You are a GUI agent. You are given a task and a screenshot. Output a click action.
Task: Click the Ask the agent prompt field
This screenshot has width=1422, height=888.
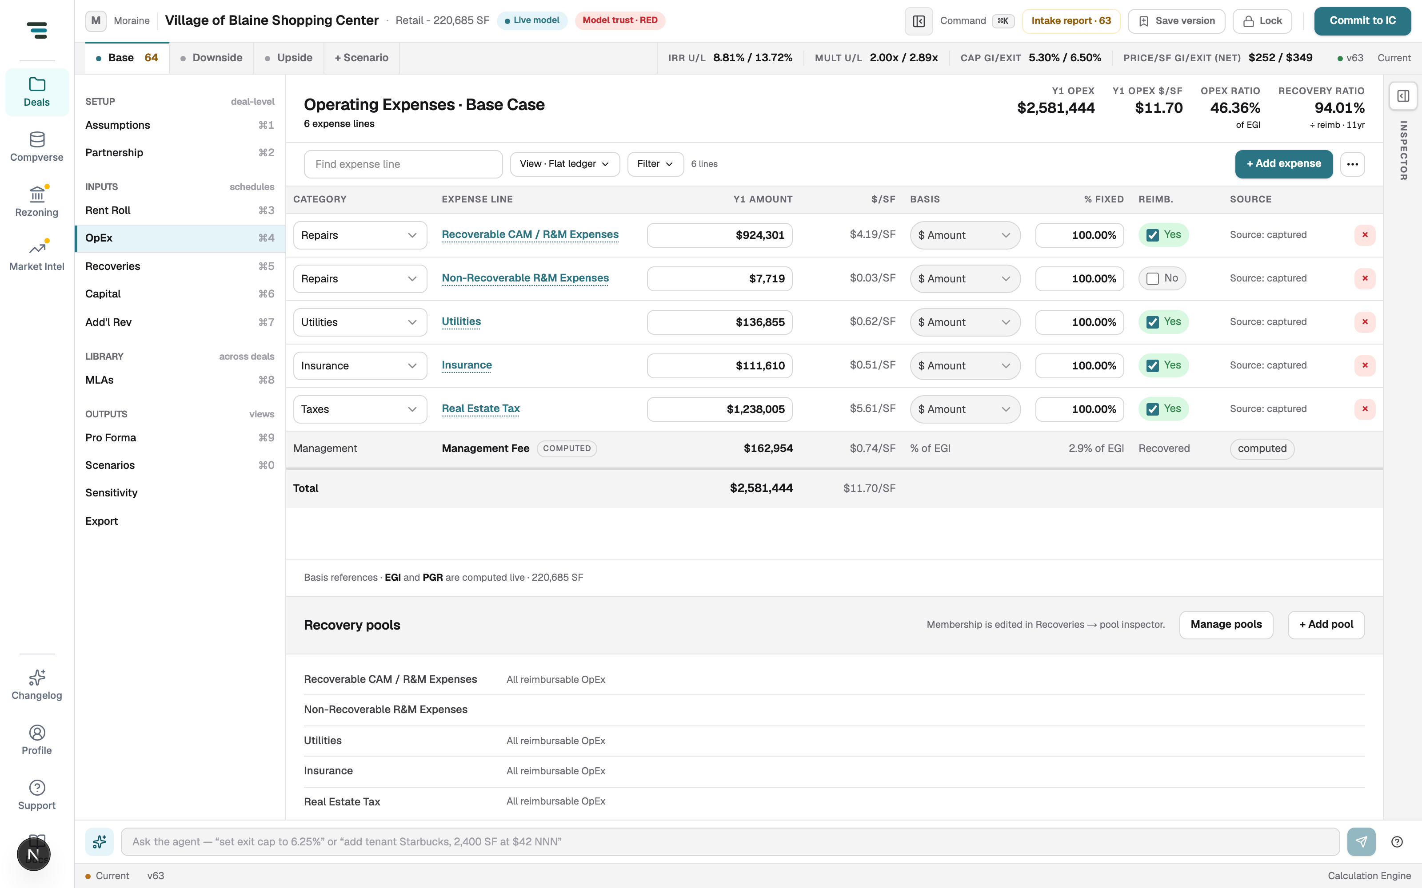coord(730,842)
